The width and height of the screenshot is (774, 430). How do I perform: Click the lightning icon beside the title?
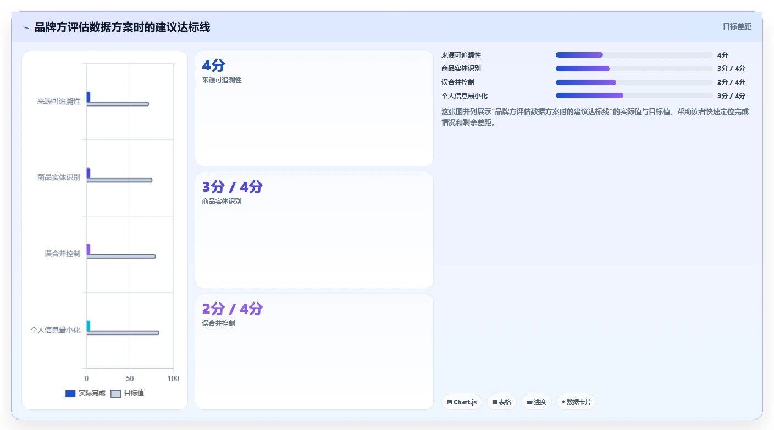26,27
